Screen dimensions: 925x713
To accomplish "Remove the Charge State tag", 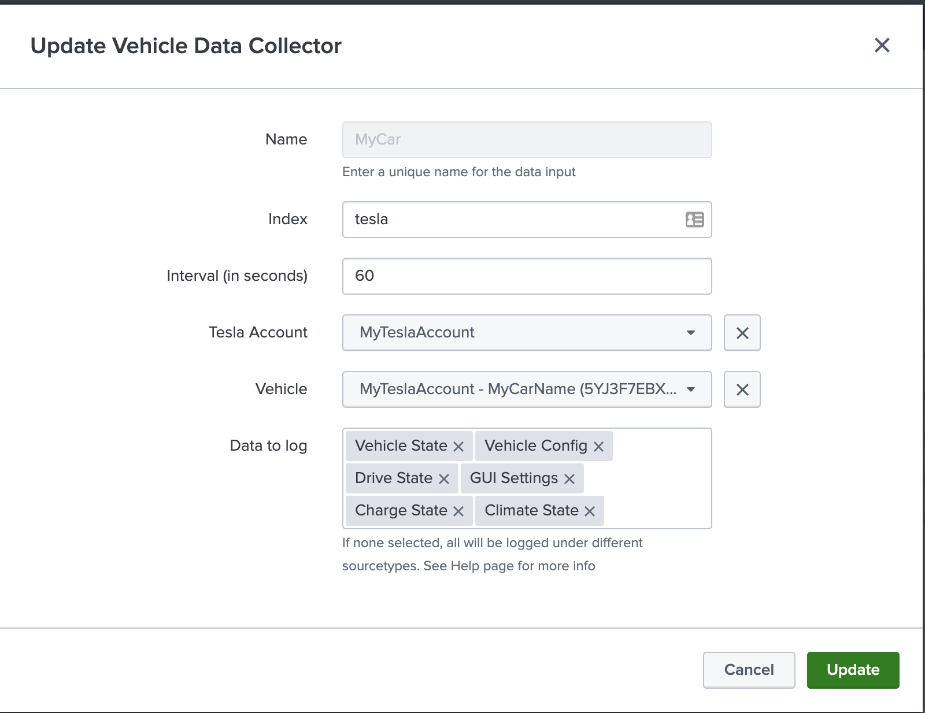I will coord(458,511).
